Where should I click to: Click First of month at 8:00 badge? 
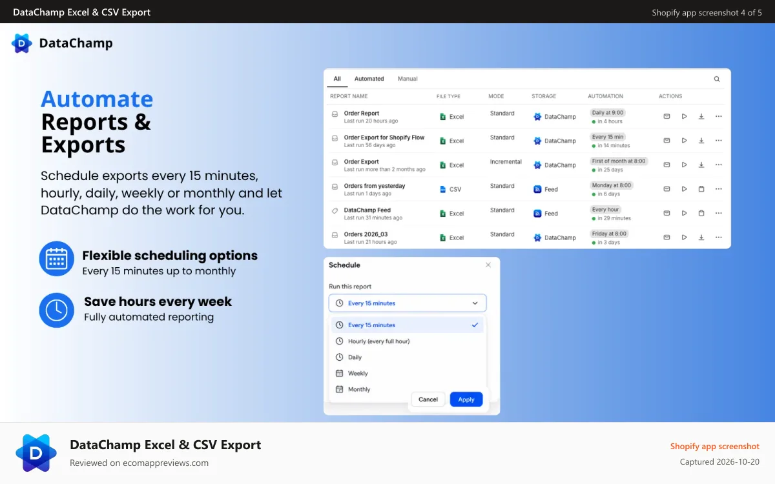point(619,161)
